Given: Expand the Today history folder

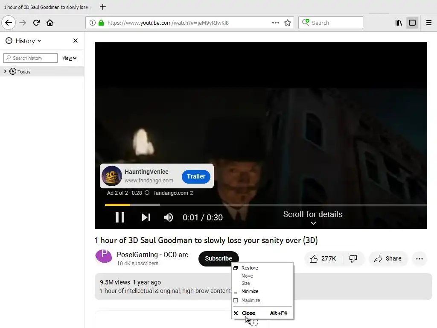Looking at the screenshot, I should [x=5, y=71].
